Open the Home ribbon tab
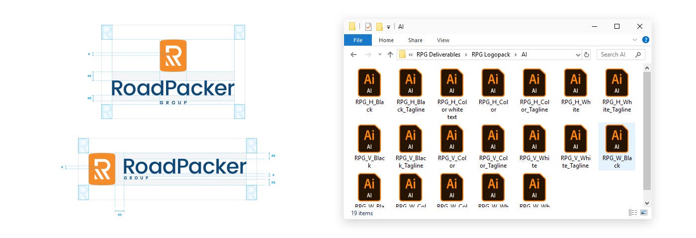The width and height of the screenshot is (696, 238). coord(386,40)
